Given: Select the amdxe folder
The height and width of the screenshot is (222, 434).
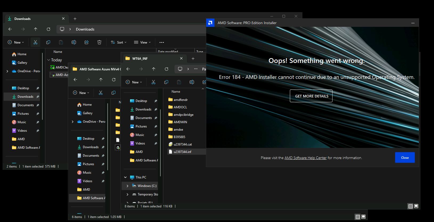Looking at the screenshot, I should (176, 130).
